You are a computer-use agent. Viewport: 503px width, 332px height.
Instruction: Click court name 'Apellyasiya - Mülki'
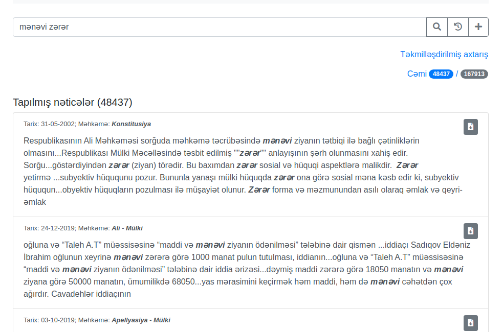click(x=141, y=320)
